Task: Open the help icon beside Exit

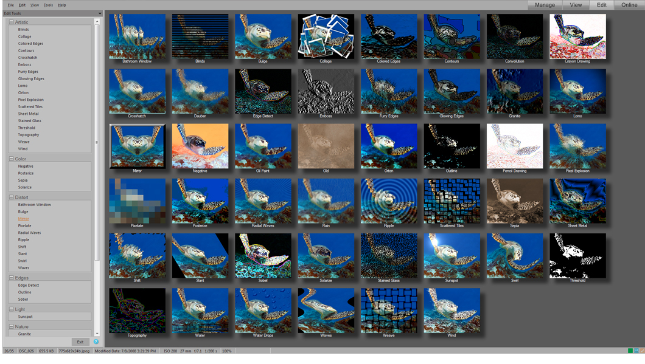Action: point(96,342)
